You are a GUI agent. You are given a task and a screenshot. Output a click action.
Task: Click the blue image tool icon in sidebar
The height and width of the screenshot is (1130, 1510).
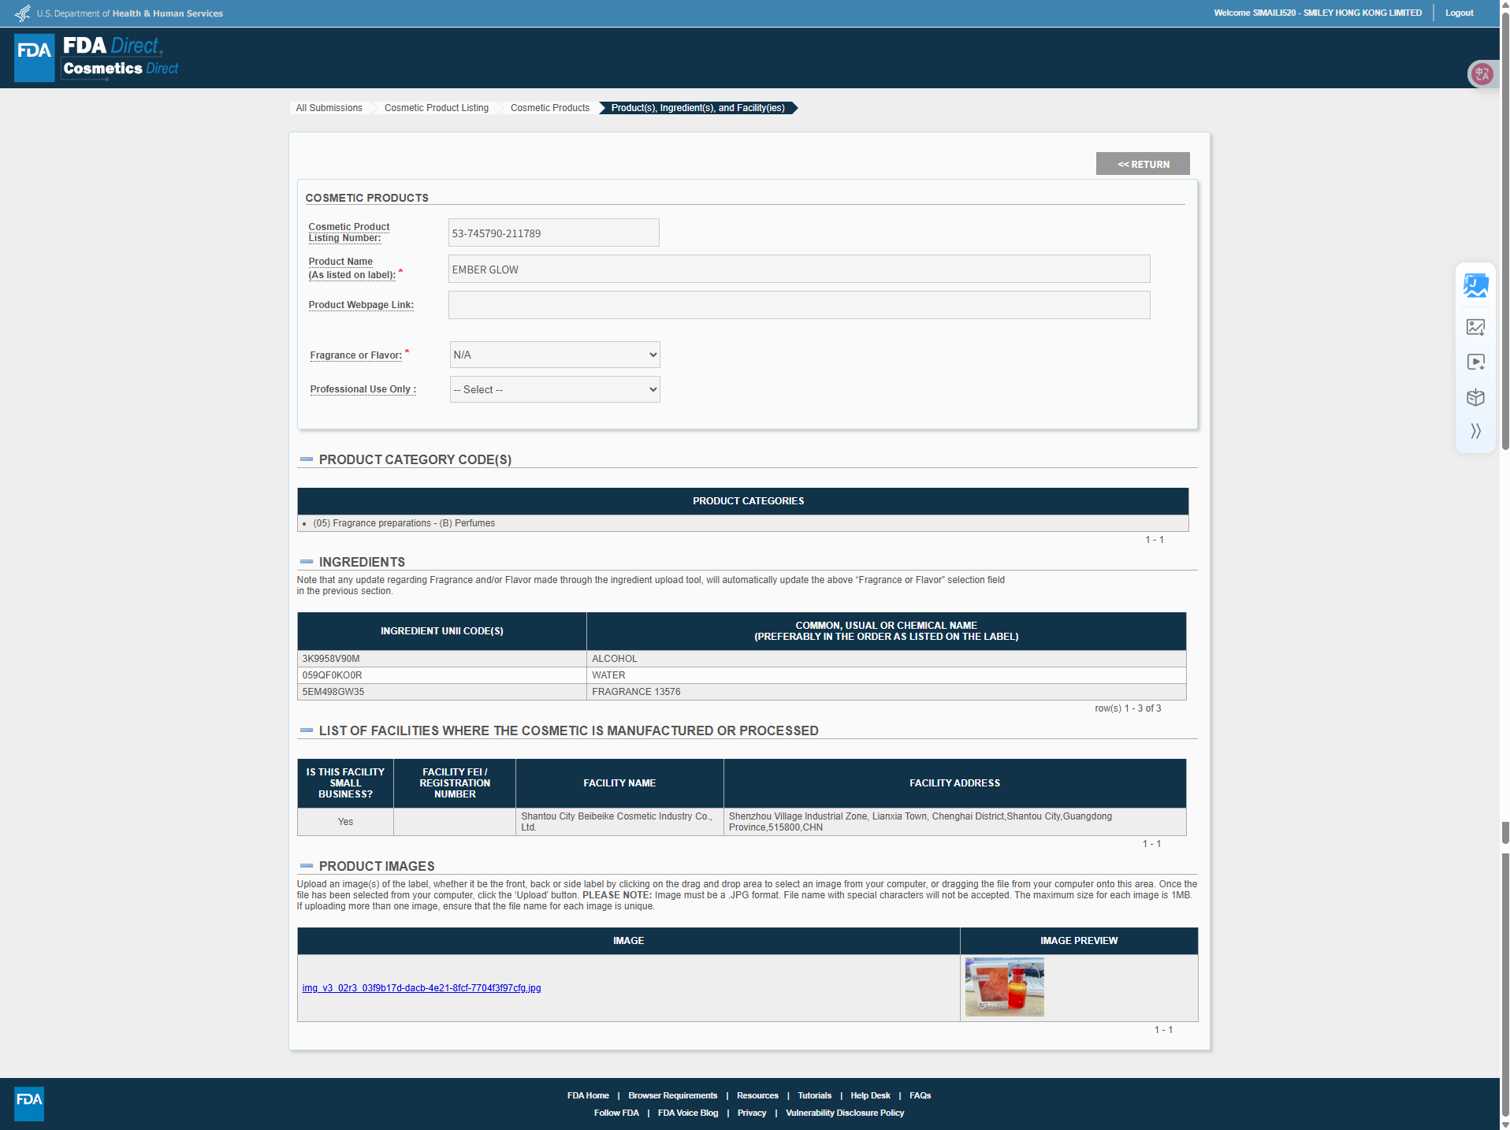tap(1475, 285)
